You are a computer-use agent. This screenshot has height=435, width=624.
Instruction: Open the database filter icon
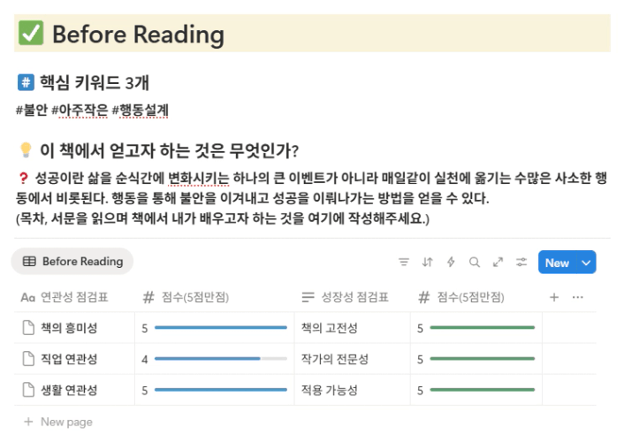tap(404, 263)
